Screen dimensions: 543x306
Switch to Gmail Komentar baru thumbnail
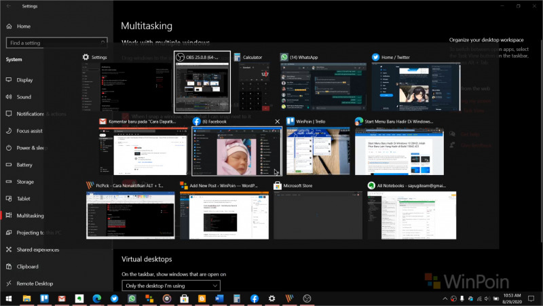[x=143, y=151]
